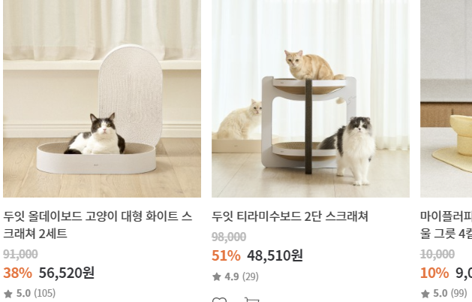472x302 pixels.
Task: Open the 마이플러피 bowl product image
Action: [x=446, y=98]
